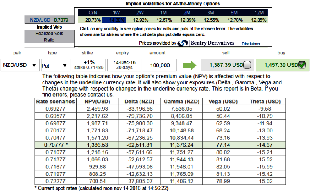The image size is (310, 193).
Task: Click the Delta (NZD) column header
Action: tap(139, 102)
